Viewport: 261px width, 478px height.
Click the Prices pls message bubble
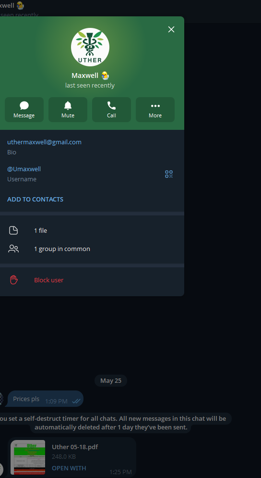tap(45, 399)
